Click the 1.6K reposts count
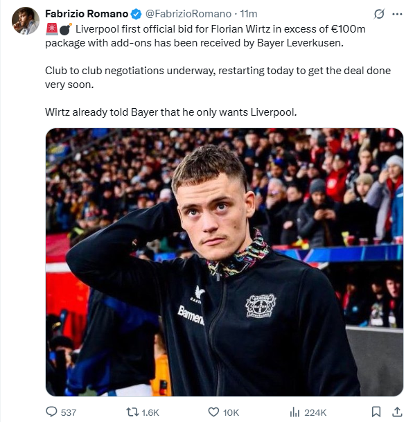 click(150, 412)
